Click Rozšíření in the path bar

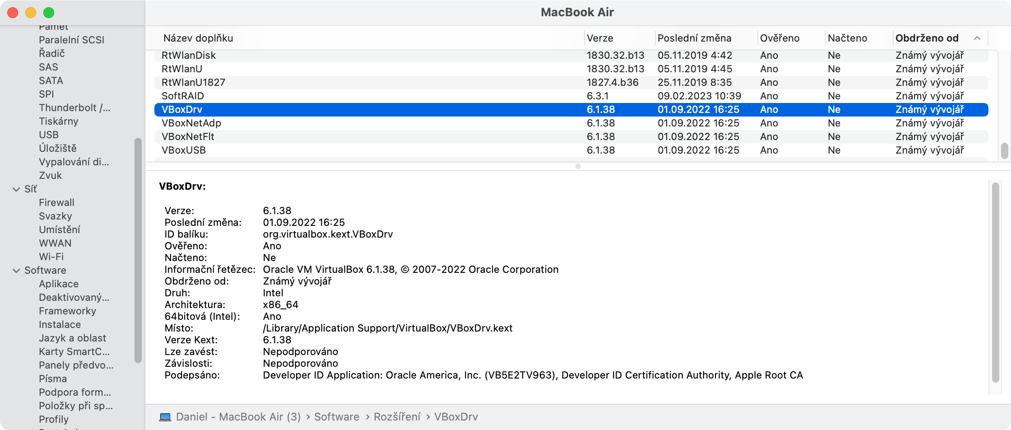(397, 417)
